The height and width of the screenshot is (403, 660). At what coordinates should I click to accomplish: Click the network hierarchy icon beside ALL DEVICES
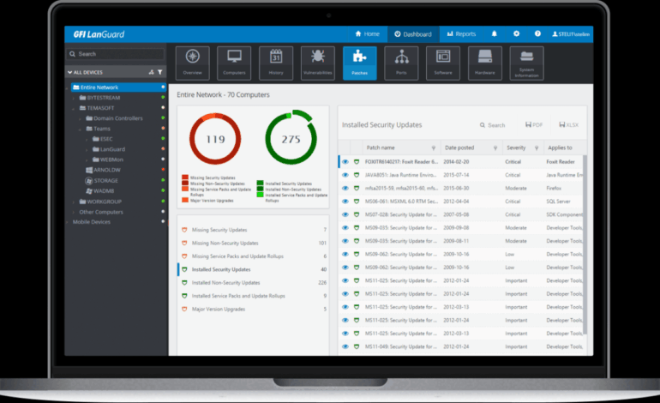point(151,72)
